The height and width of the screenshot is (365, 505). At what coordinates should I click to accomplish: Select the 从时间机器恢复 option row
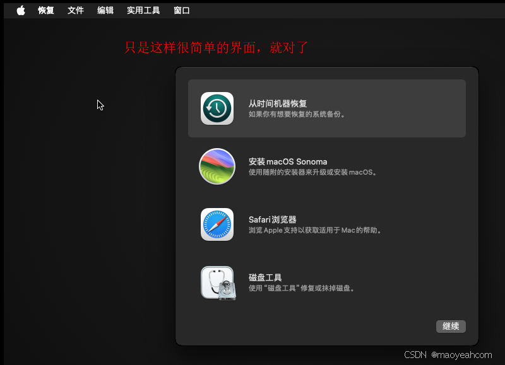pos(326,108)
